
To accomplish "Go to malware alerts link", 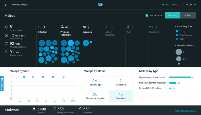I will pyautogui.click(x=185, y=110).
